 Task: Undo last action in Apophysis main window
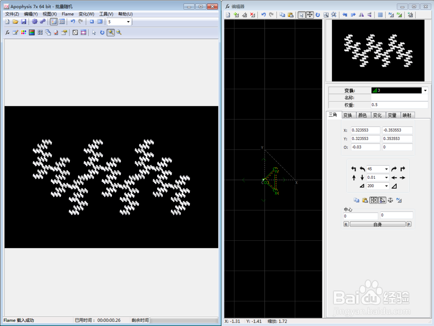coord(73,22)
